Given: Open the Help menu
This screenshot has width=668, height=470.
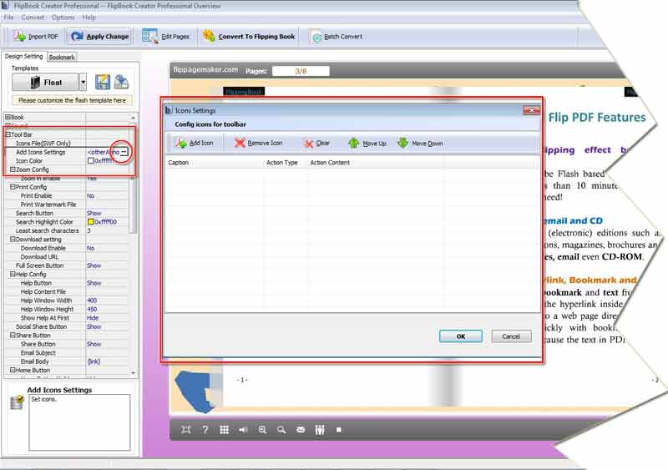Looking at the screenshot, I should coord(89,18).
